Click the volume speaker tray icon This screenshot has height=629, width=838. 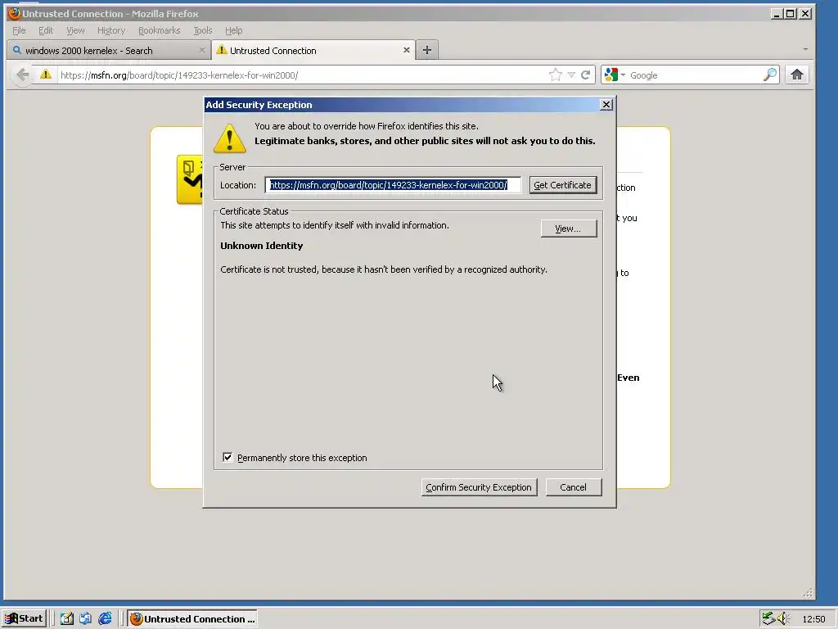coord(783,618)
